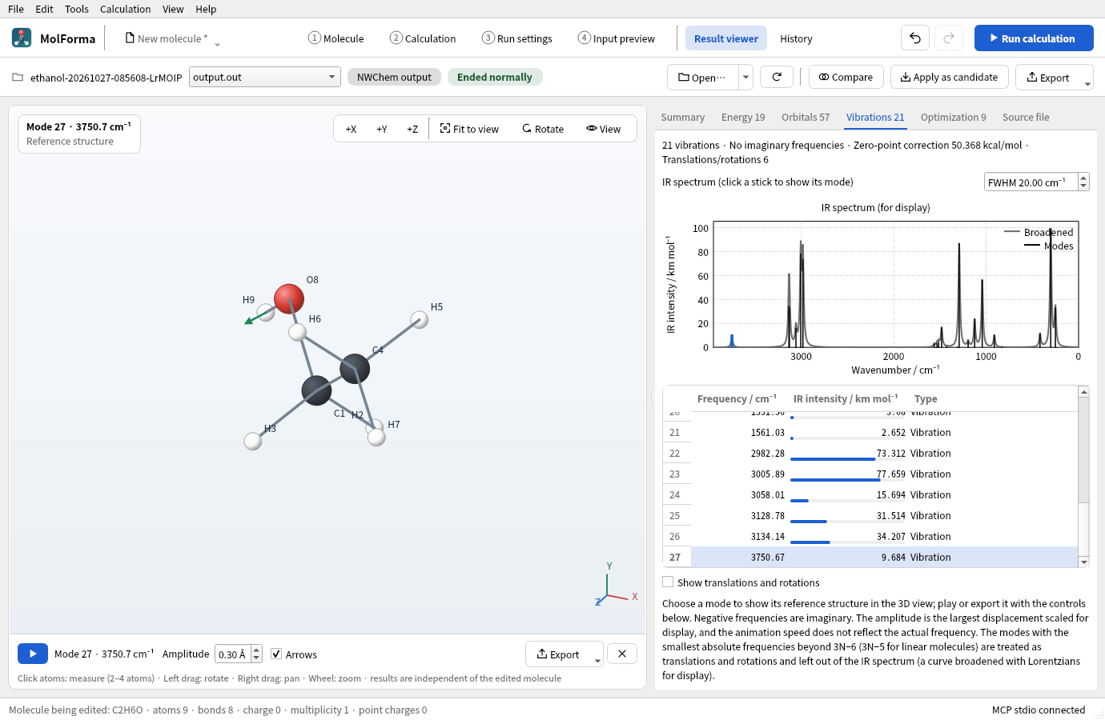Click Apply as candidate button

[949, 77]
